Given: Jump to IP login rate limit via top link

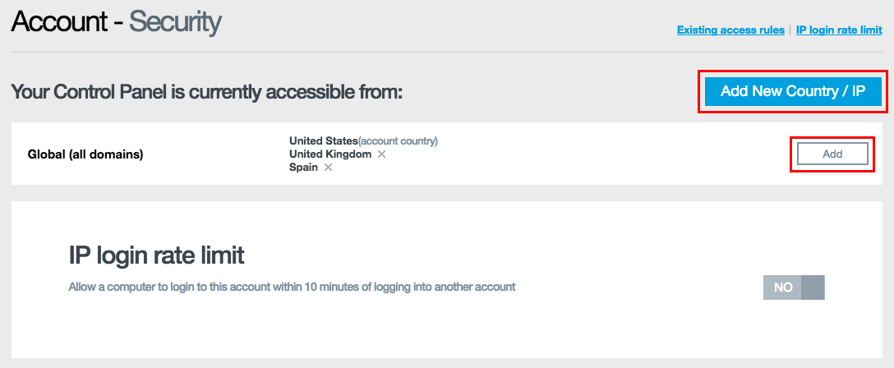Looking at the screenshot, I should [x=839, y=30].
